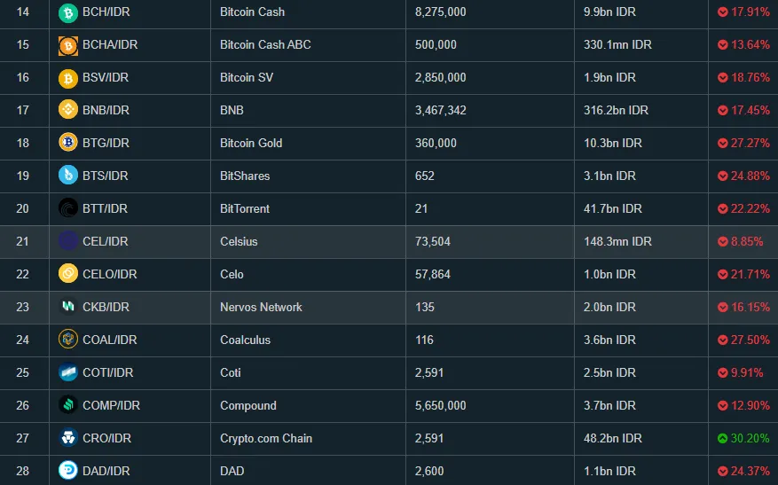Click the Bitcoin Gold coin icon
778x485 pixels.
pyautogui.click(x=68, y=143)
